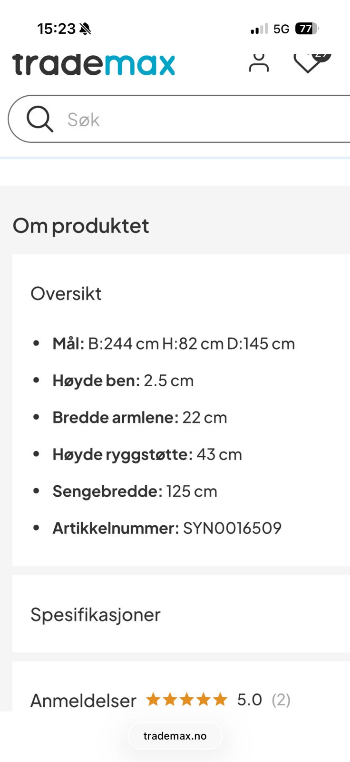This screenshot has width=350, height=762.
Task: Collapse the Oversikt section
Action: pyautogui.click(x=66, y=293)
